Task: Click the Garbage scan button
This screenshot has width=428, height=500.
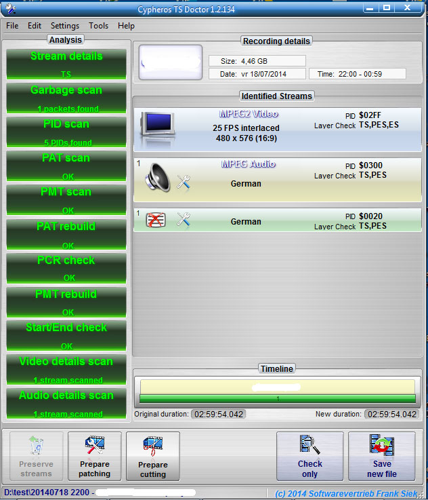Action: pyautogui.click(x=66, y=98)
